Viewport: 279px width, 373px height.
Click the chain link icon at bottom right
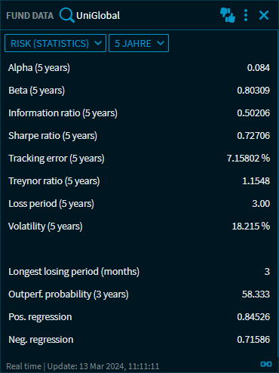(x=266, y=364)
